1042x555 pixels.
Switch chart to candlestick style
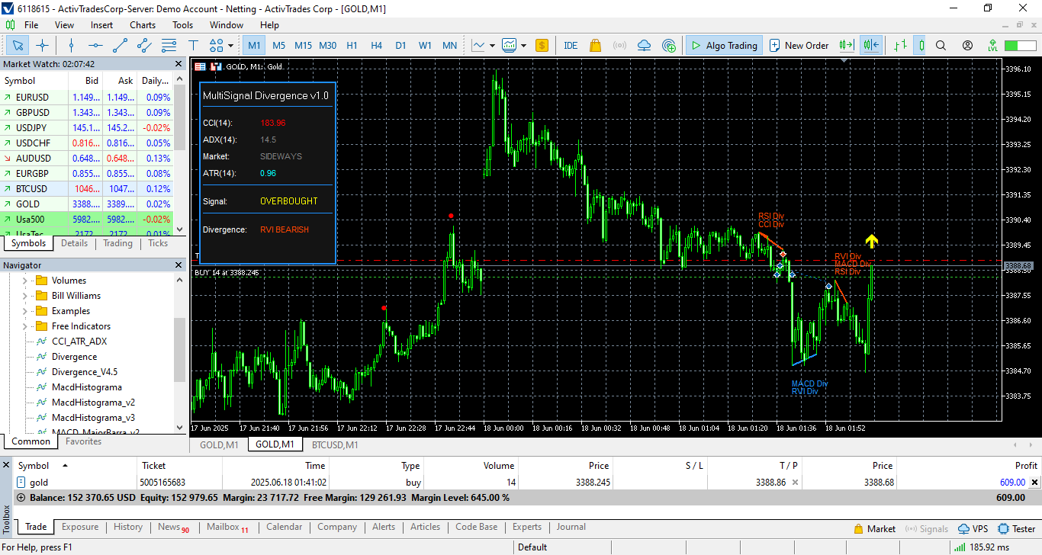(920, 45)
